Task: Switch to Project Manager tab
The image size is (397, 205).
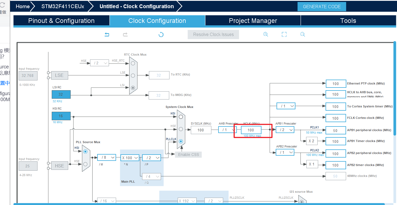Action: (x=253, y=21)
